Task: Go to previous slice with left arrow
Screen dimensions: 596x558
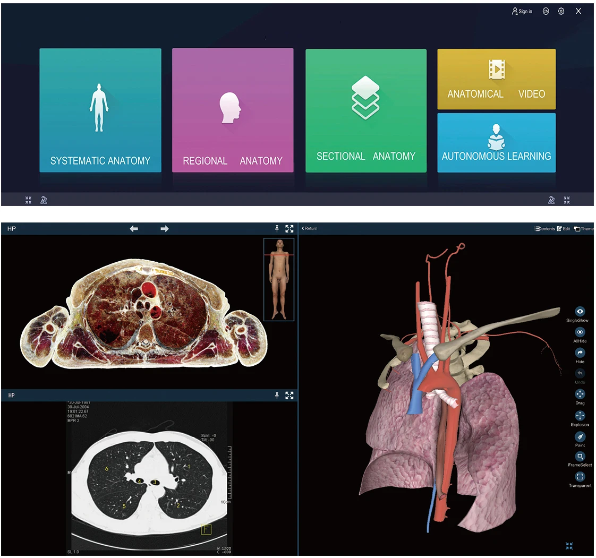Action: 134,229
